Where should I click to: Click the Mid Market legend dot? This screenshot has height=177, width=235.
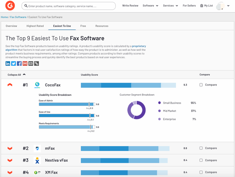[x=159, y=111]
